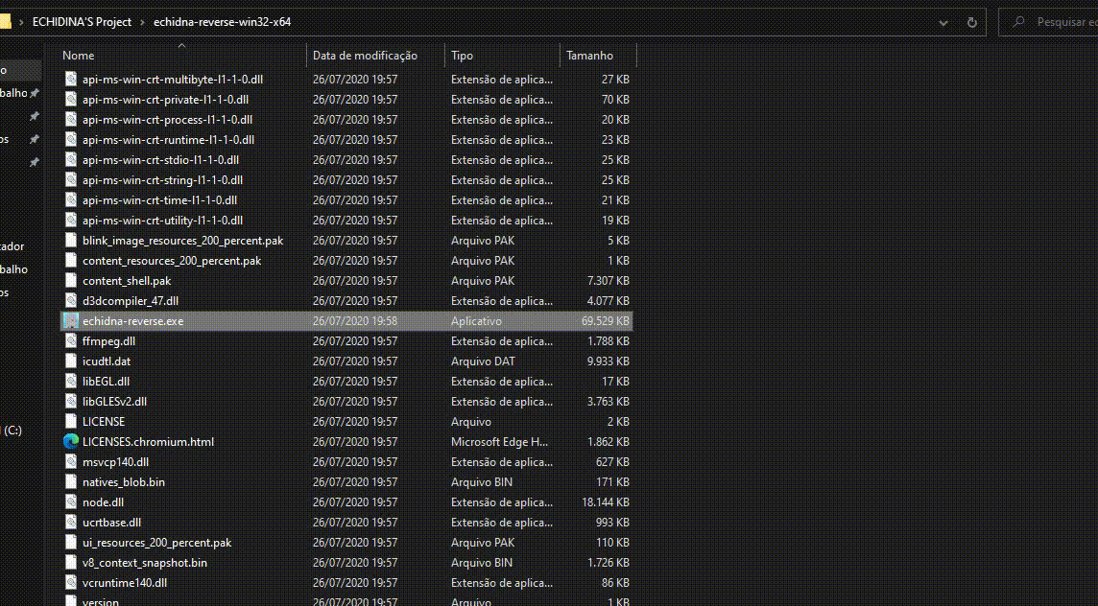Click the 4.077 KB size cell

(x=608, y=301)
